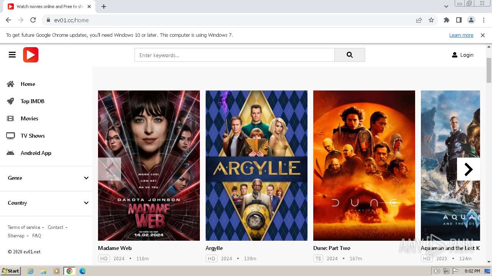Open the Windows Start menu
The image size is (492, 276).
pos(11,271)
